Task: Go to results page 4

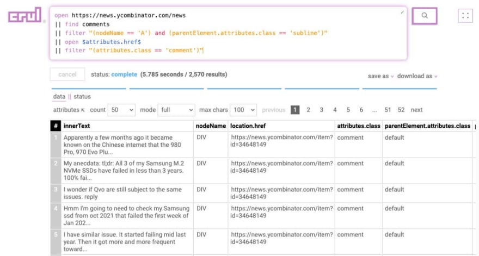Action: point(335,110)
